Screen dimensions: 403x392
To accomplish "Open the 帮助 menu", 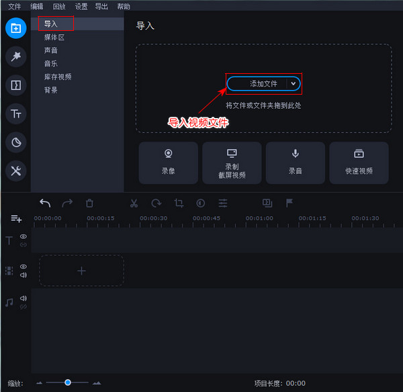I will coord(124,6).
